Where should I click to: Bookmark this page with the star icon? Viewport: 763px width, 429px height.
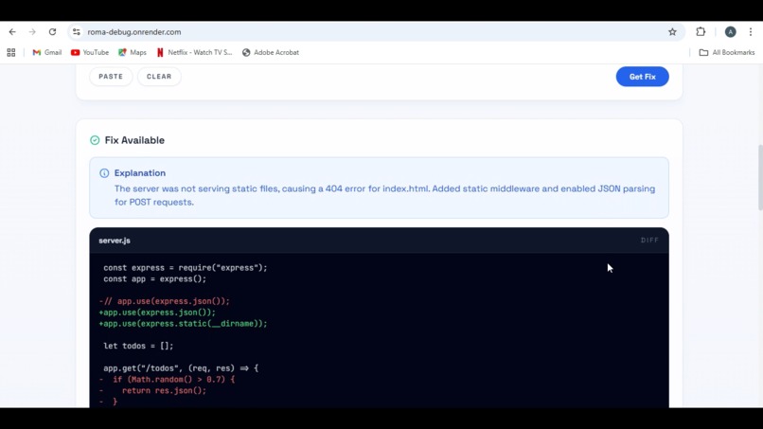672,32
